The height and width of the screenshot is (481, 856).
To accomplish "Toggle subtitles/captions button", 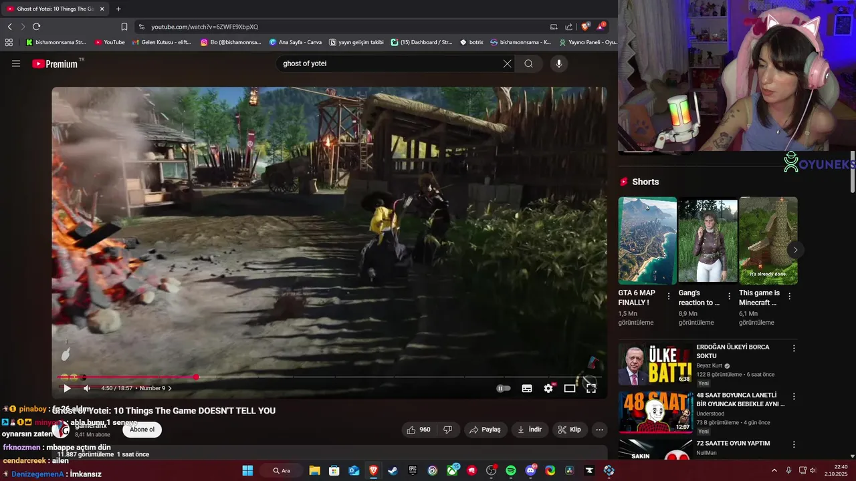I will (527, 388).
